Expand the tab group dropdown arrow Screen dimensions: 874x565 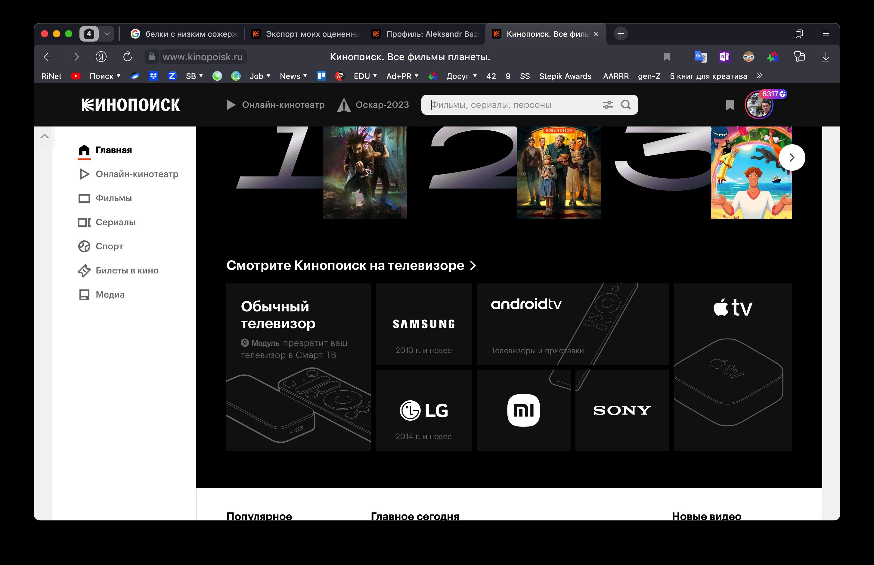click(107, 34)
